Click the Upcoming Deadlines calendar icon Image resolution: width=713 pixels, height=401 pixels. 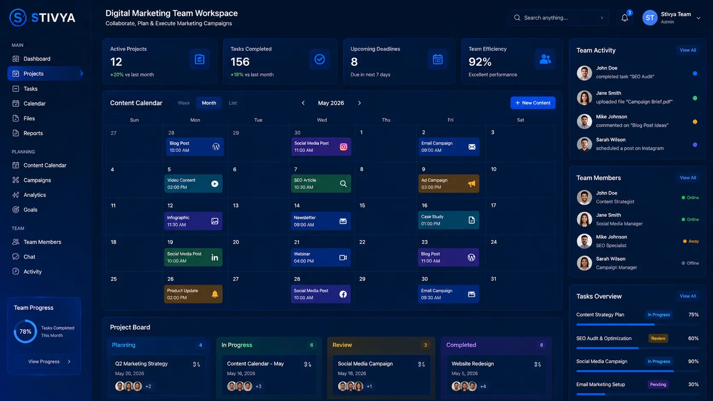coord(438,59)
